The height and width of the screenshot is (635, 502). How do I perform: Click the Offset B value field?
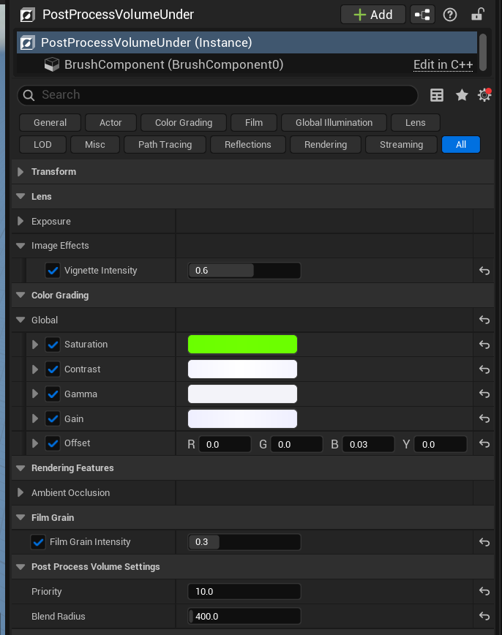368,444
